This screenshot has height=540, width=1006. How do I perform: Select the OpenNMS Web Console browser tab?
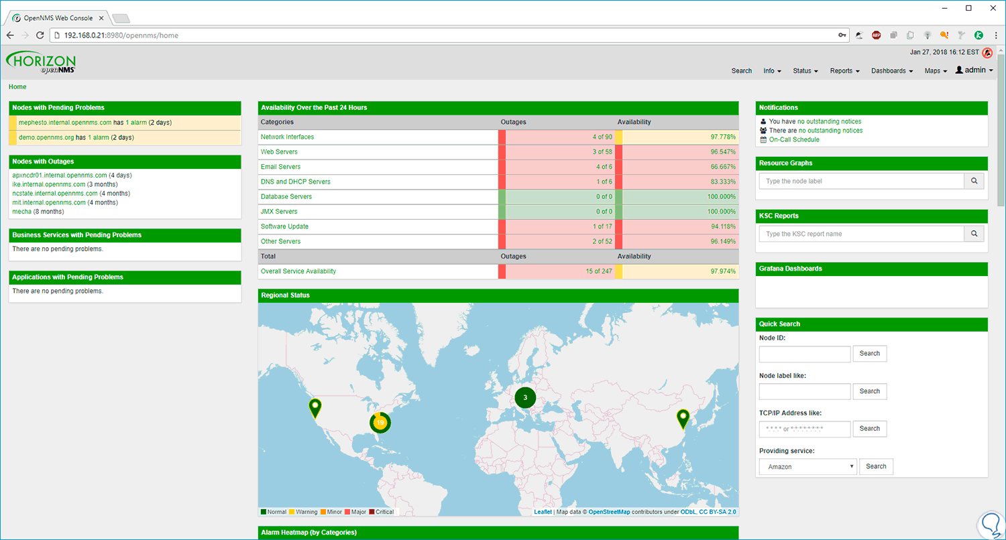coord(57,18)
